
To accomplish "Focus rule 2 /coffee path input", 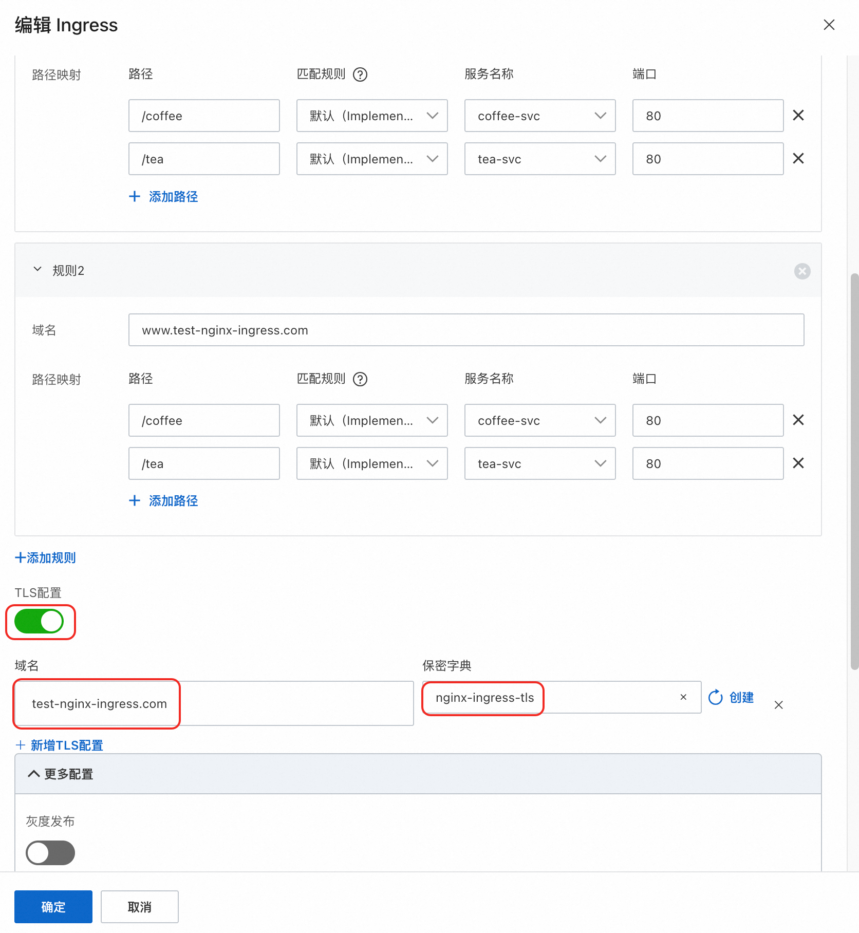I will [x=204, y=420].
